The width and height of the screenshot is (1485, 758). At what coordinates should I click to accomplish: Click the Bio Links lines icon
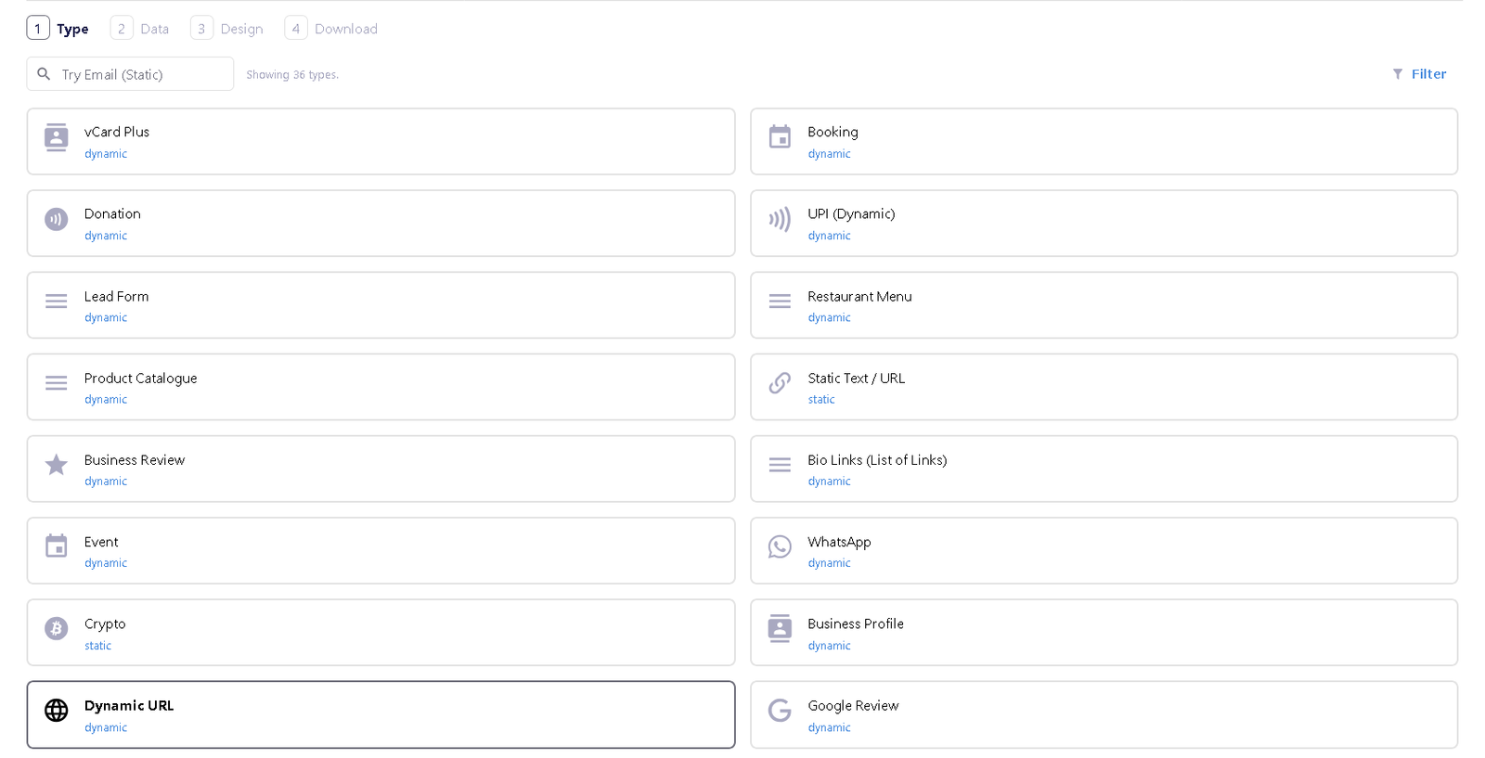click(x=780, y=465)
